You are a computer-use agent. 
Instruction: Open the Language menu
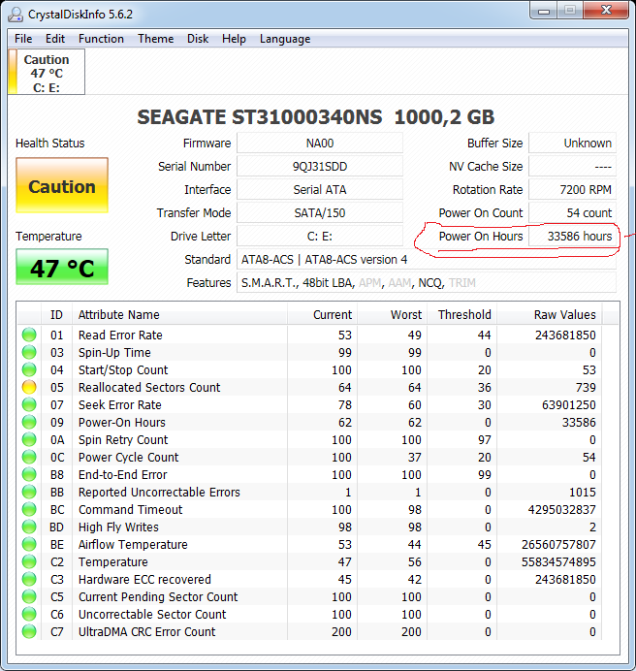(285, 39)
